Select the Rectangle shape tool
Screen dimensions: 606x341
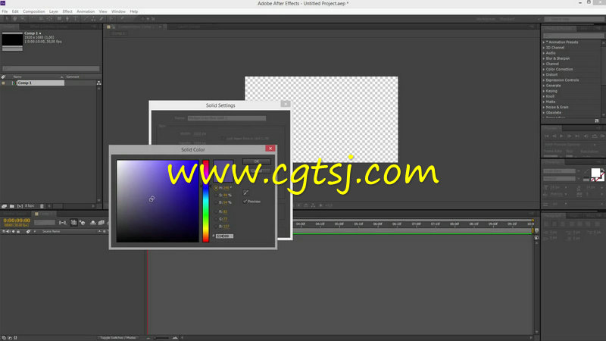pos(59,18)
